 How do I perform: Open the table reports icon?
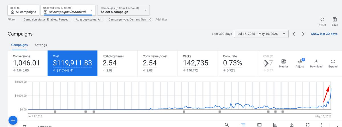tap(275, 125)
